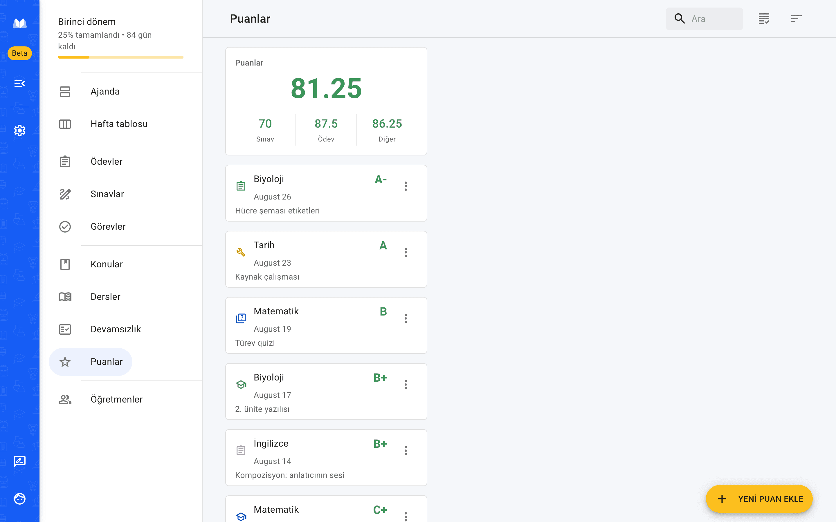Click Birinci dönem term header
836x522 pixels.
(87, 22)
